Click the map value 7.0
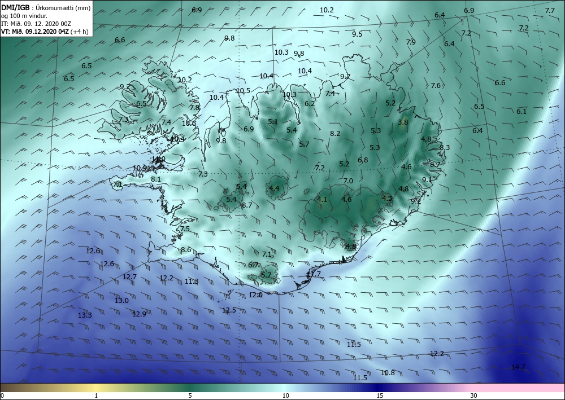This screenshot has height=400, width=565. (x=348, y=181)
